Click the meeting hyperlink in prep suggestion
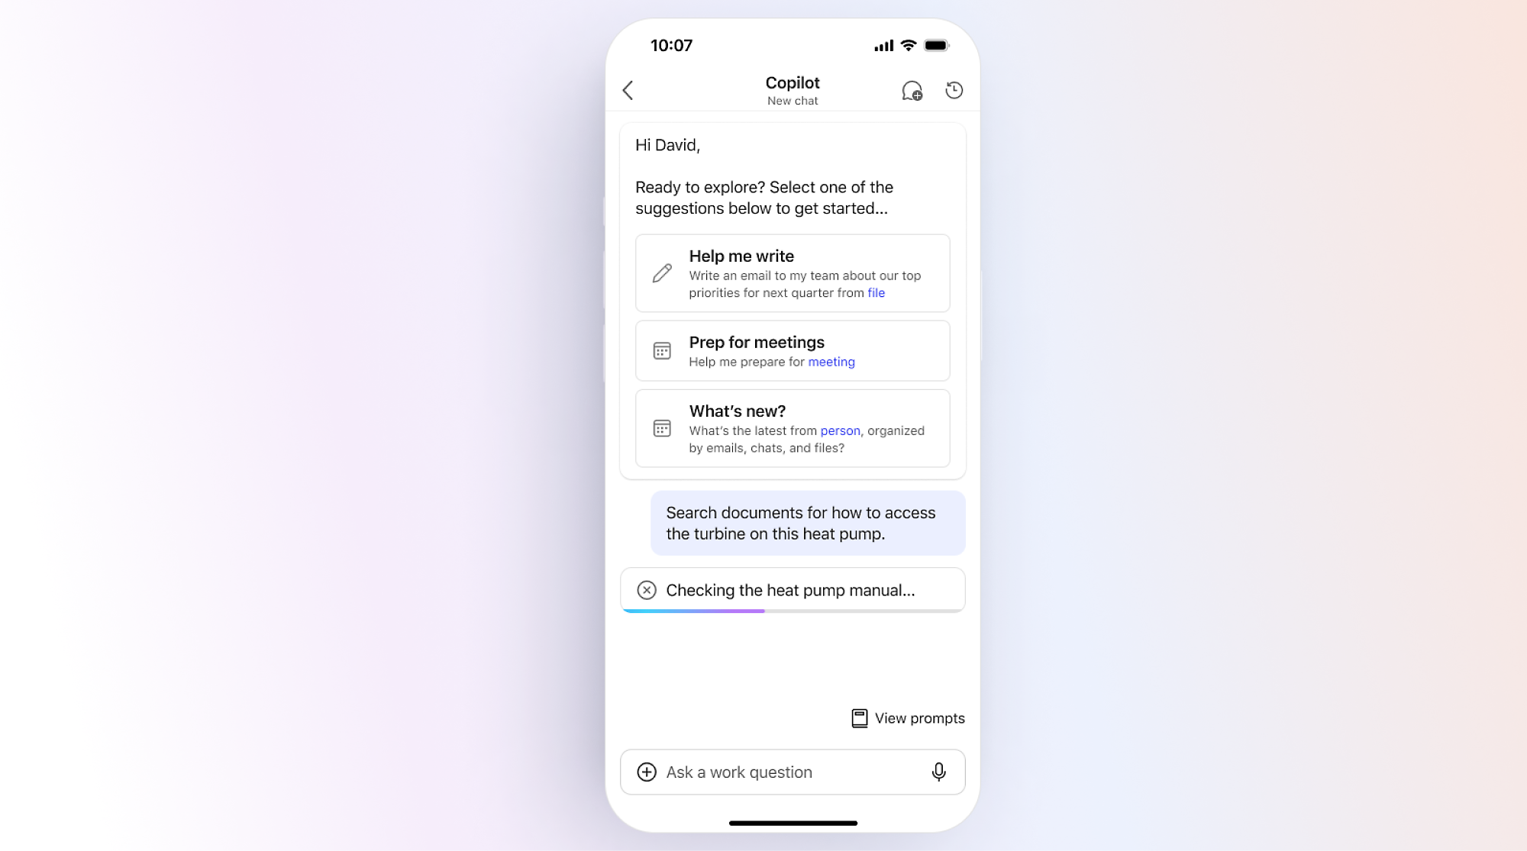The height and width of the screenshot is (851, 1527). click(x=831, y=362)
